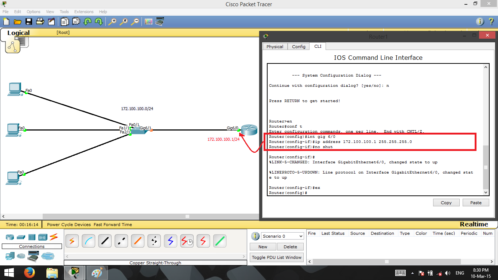Click the info icon on the main toolbar

pyautogui.click(x=481, y=22)
